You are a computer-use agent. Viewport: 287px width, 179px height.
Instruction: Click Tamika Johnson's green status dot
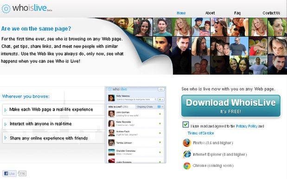pos(160,142)
